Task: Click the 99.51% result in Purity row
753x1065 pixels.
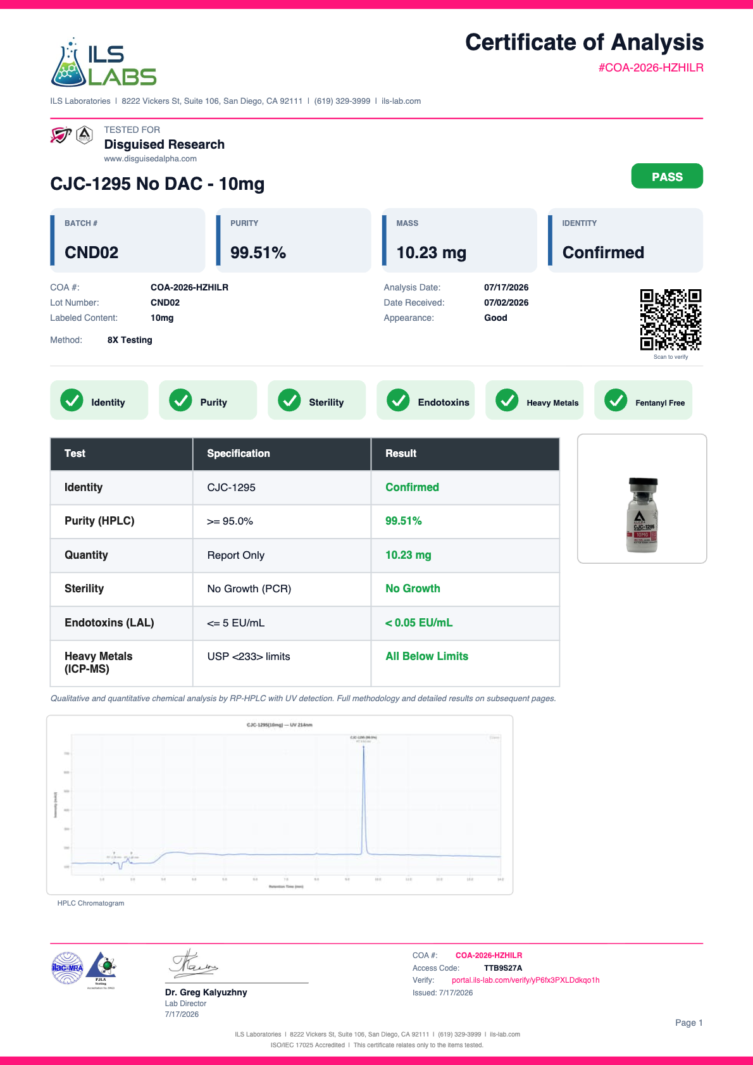Action: [404, 521]
